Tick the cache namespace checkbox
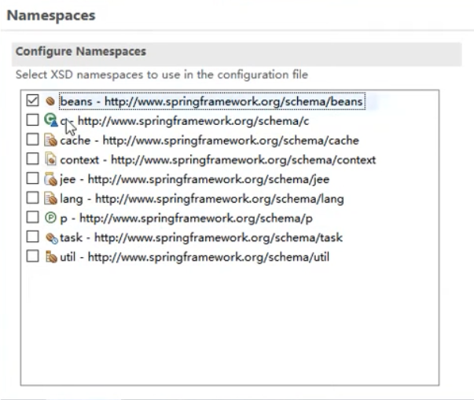The width and height of the screenshot is (474, 400). (32, 140)
